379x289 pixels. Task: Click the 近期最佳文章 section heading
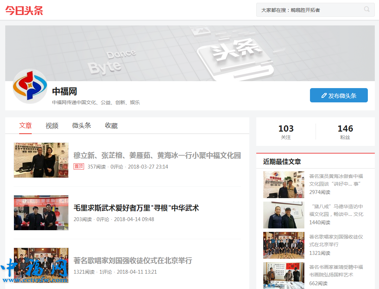[x=282, y=162]
